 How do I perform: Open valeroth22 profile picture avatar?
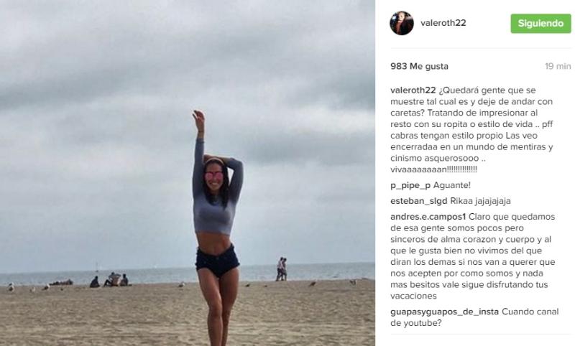pos(402,23)
